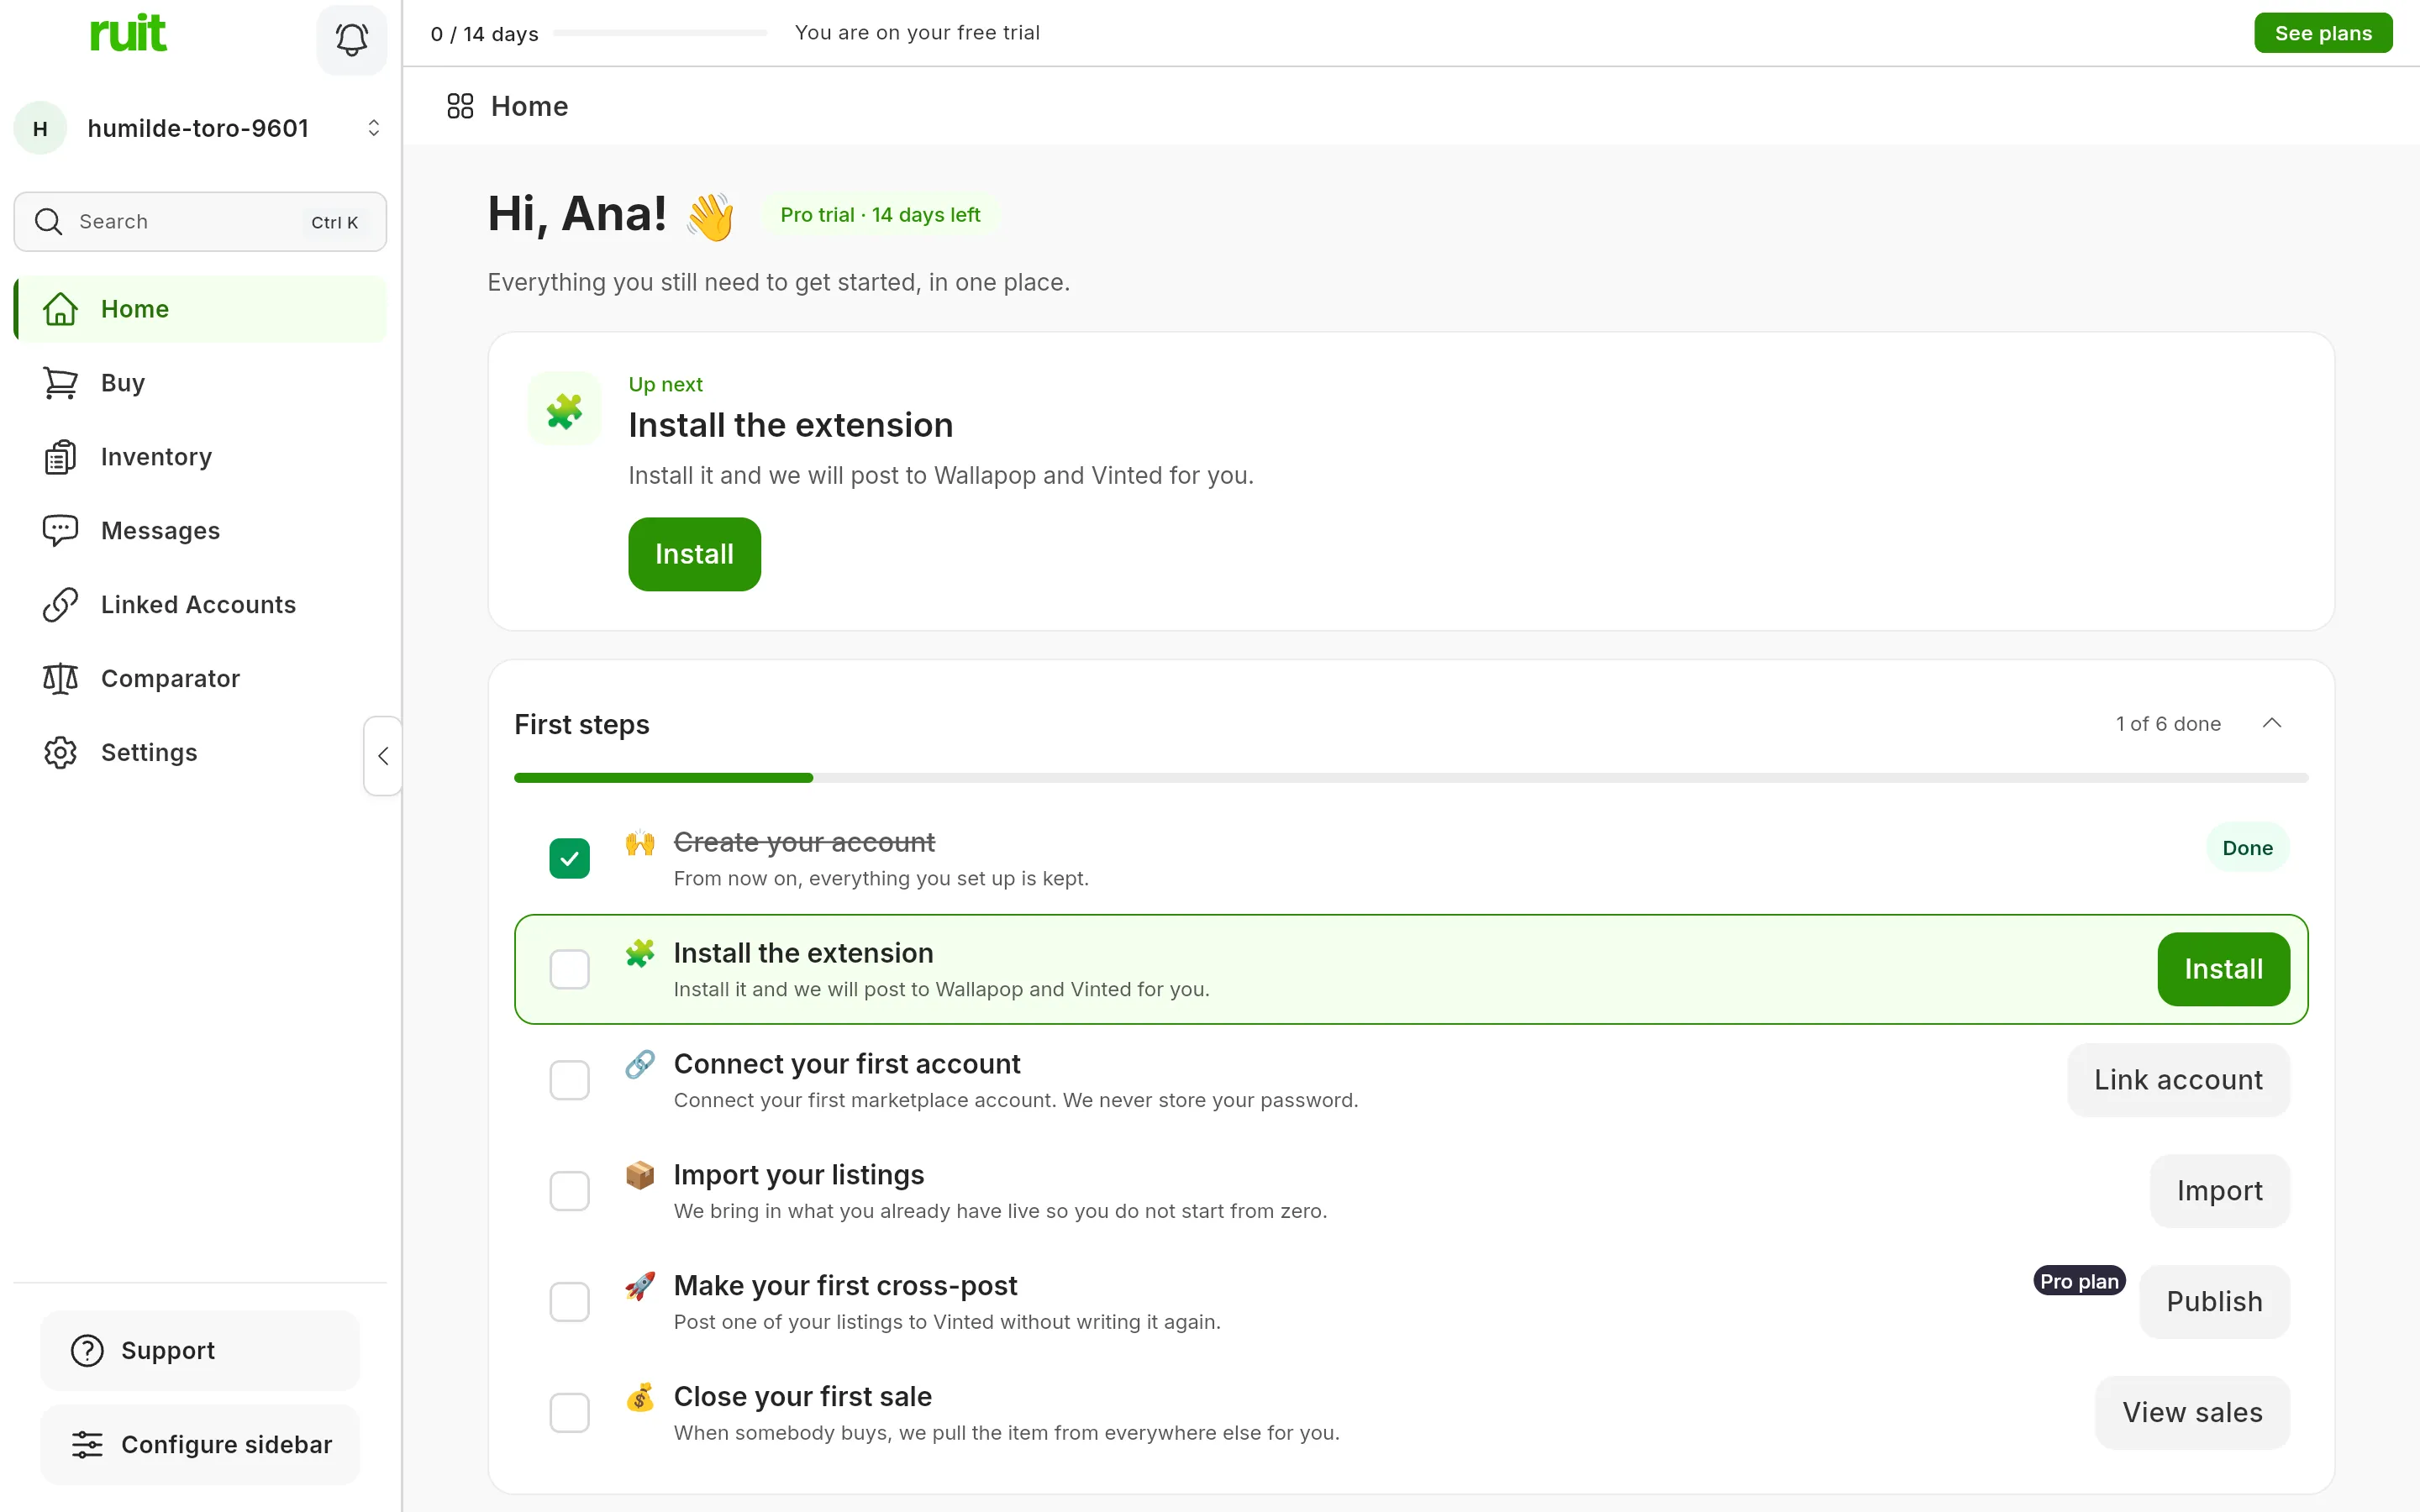Click the search magnifier icon
The width and height of the screenshot is (2420, 1512).
click(48, 221)
